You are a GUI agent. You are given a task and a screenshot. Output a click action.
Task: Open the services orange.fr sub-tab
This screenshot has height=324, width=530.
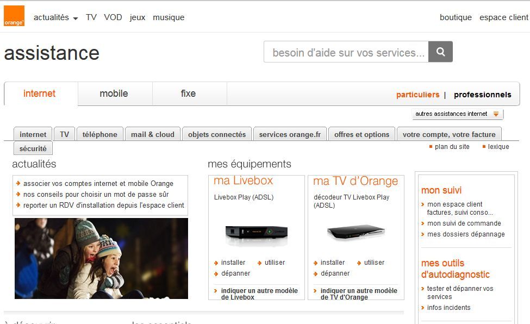tap(290, 134)
